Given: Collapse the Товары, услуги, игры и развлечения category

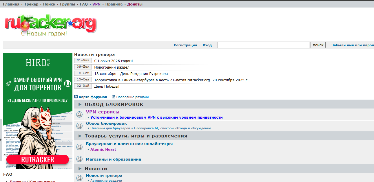Looking at the screenshot, I should tap(80, 136).
